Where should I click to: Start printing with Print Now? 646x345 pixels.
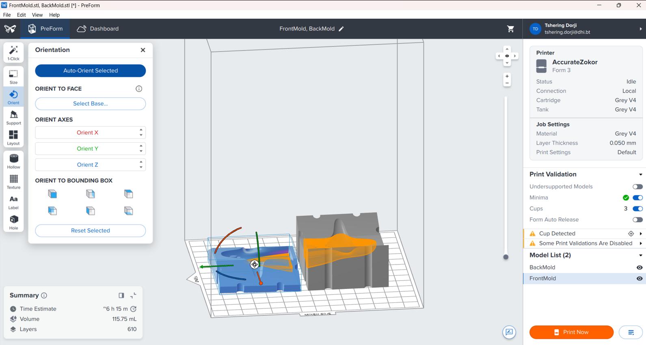[571, 332]
